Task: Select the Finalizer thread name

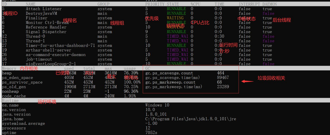Action: (36, 18)
